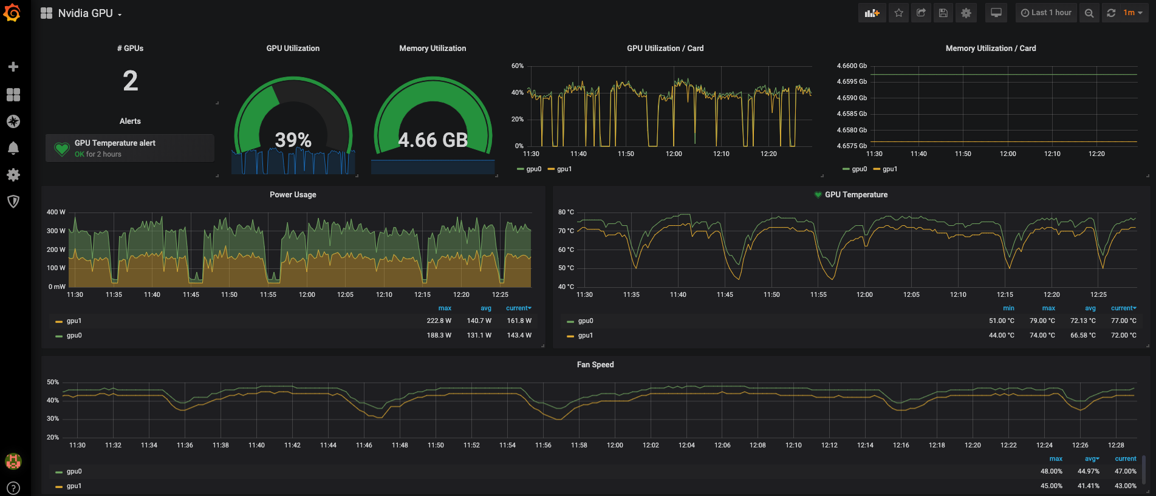
Task: Open the Server Admin shield icon
Action: pyautogui.click(x=13, y=202)
